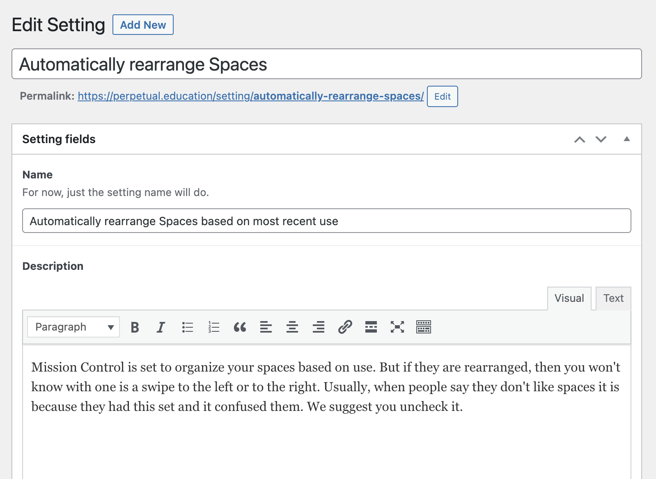The height and width of the screenshot is (479, 656).
Task: Toggle italic formatting in editor toolbar
Action: coord(161,327)
